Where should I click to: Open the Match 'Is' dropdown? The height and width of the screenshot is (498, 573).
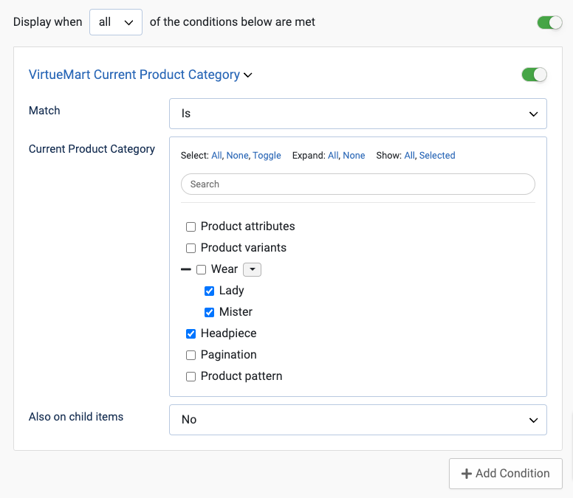(358, 114)
